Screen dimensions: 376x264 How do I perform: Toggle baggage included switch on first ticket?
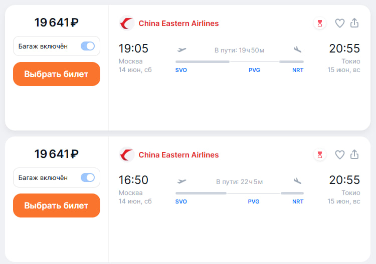pos(88,46)
